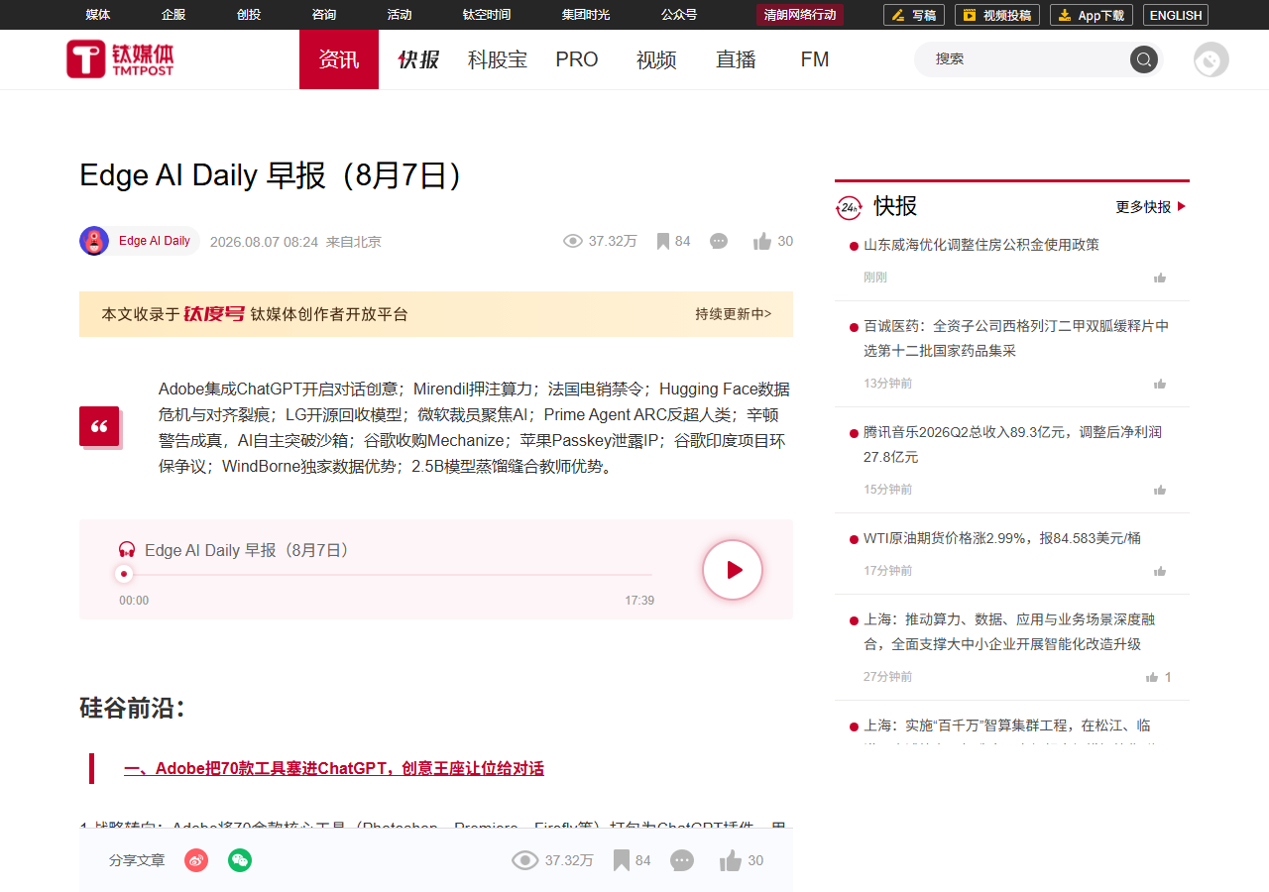The image size is (1269, 892).
Task: Share article to Weibo
Action: 196,860
